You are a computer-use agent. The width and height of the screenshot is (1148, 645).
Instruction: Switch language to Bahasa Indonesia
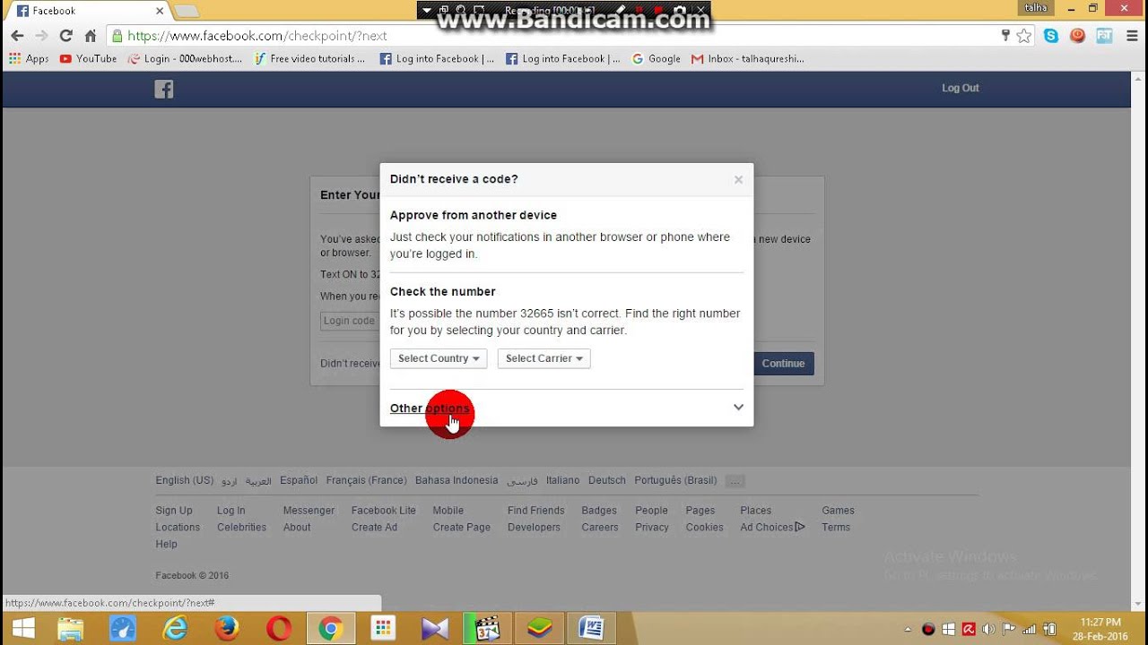pos(457,480)
